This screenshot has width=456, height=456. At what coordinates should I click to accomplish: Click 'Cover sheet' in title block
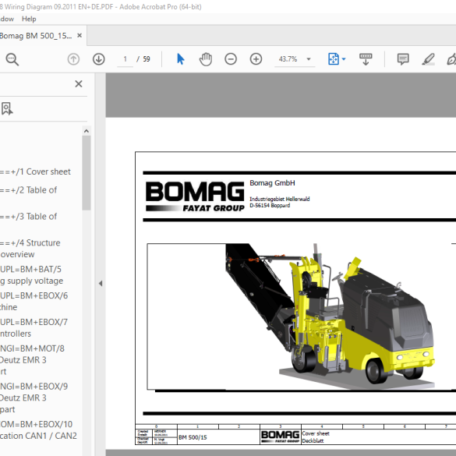[316, 433]
